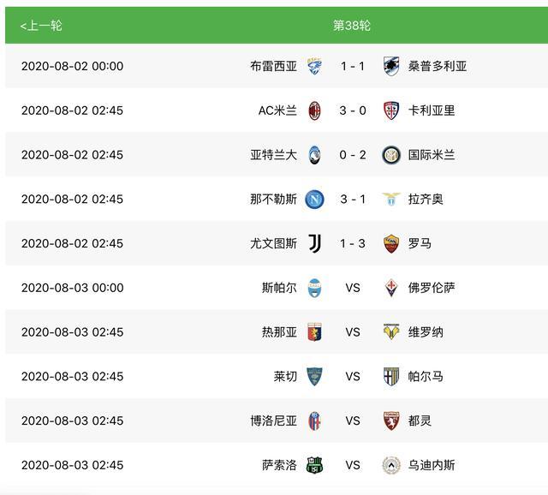Click the Cagliari (卡利亚里) team crest

391,110
